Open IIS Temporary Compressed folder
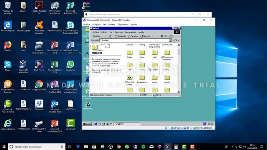This screenshot has height=150, width=267. (x=167, y=55)
